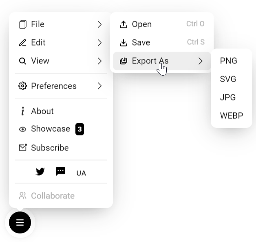Click the chat speech bubble icon

61,171
